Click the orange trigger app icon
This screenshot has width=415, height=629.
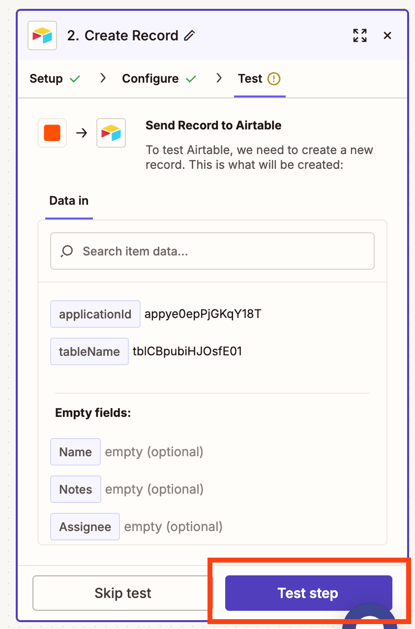52,133
